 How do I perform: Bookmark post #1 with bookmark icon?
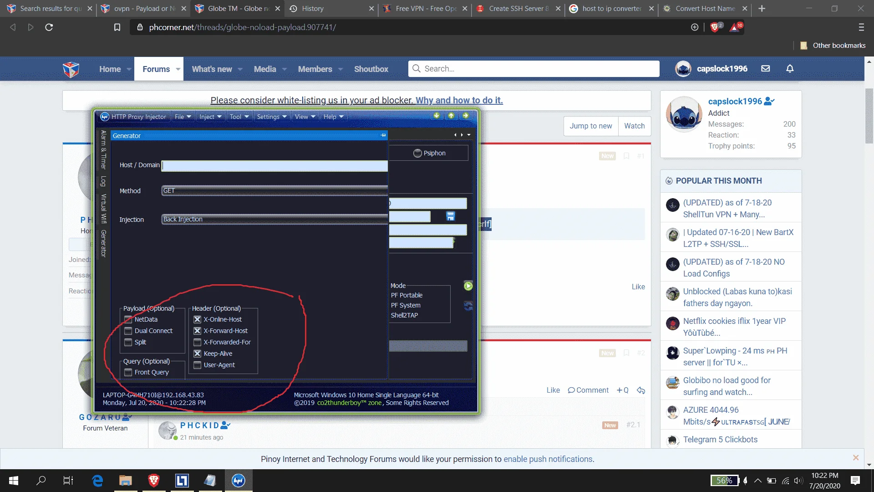click(x=626, y=156)
